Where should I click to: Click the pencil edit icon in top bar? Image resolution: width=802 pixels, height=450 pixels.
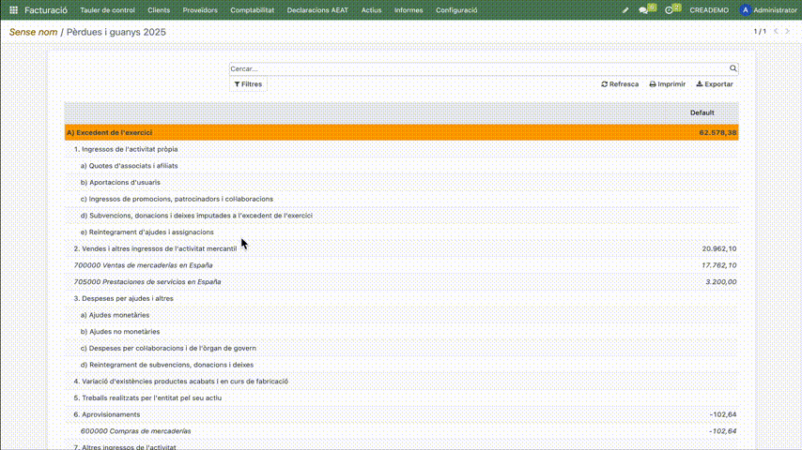pyautogui.click(x=625, y=10)
